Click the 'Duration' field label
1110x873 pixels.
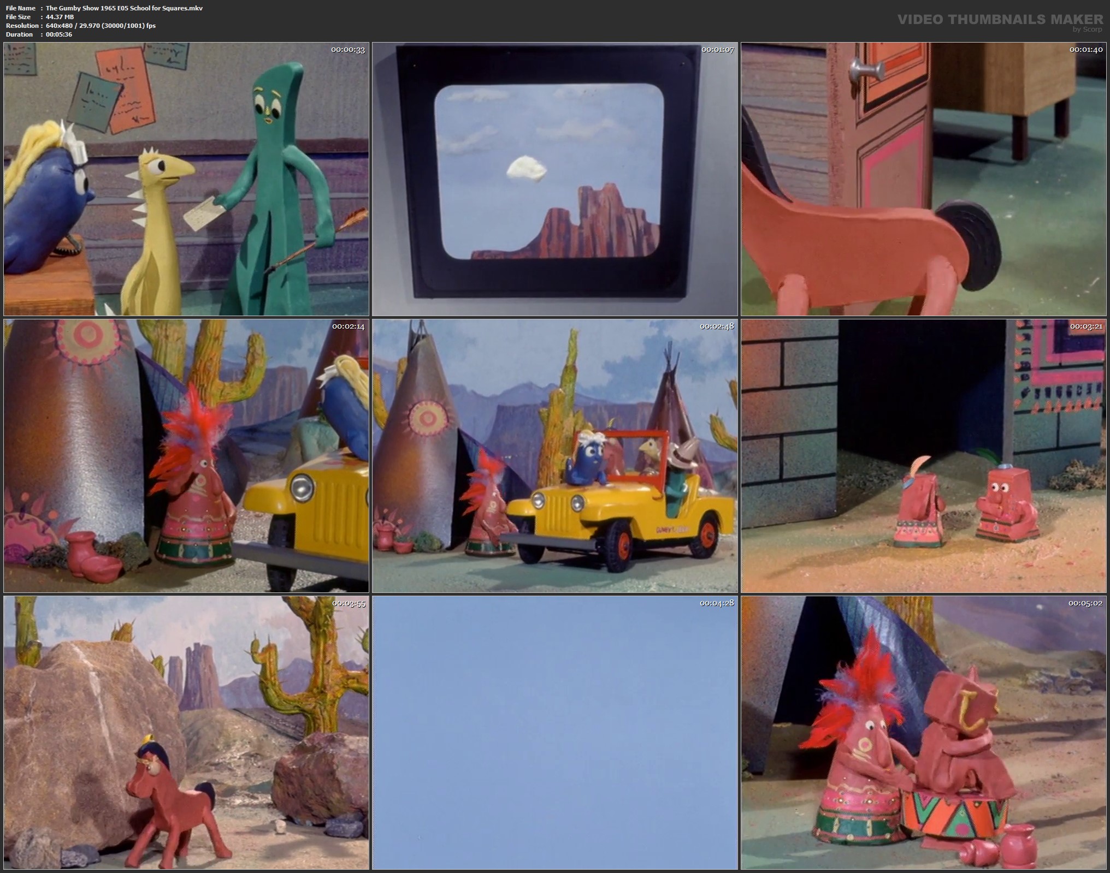coord(19,34)
